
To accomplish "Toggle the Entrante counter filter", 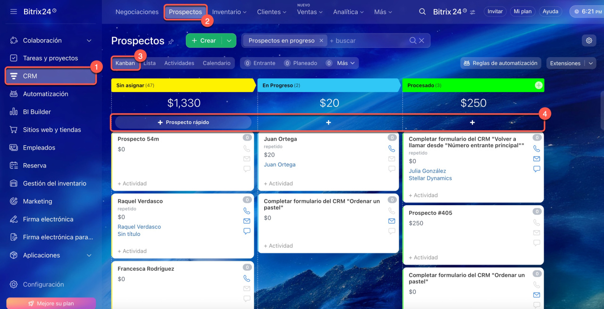I will click(260, 63).
